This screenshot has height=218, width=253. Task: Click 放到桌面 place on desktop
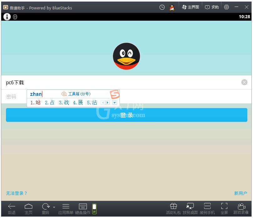(190, 209)
